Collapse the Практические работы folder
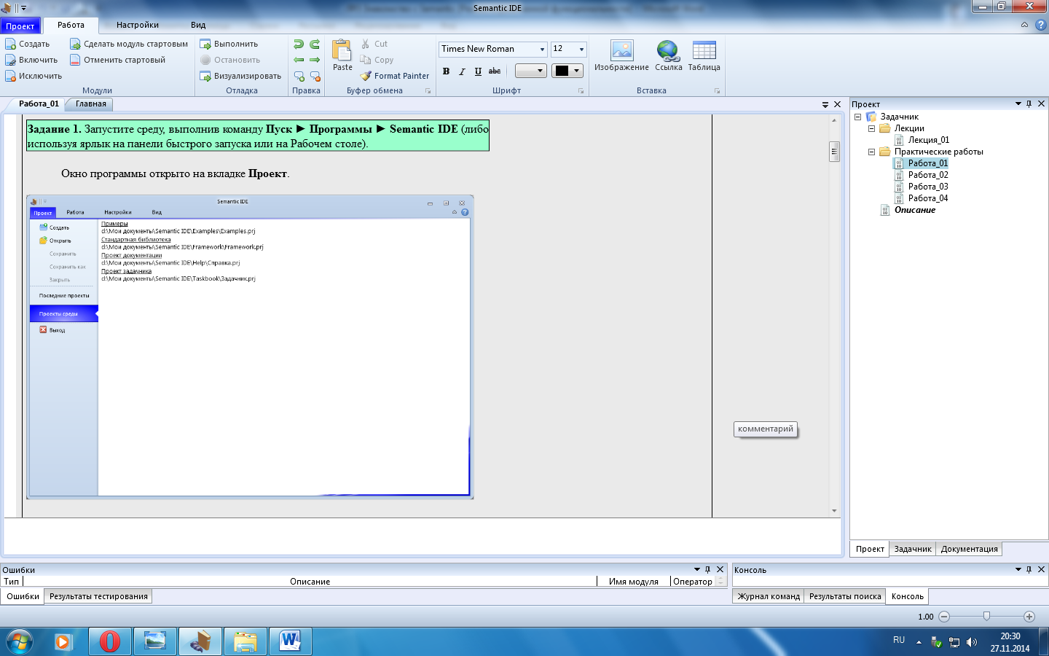This screenshot has width=1049, height=656. tap(871, 152)
